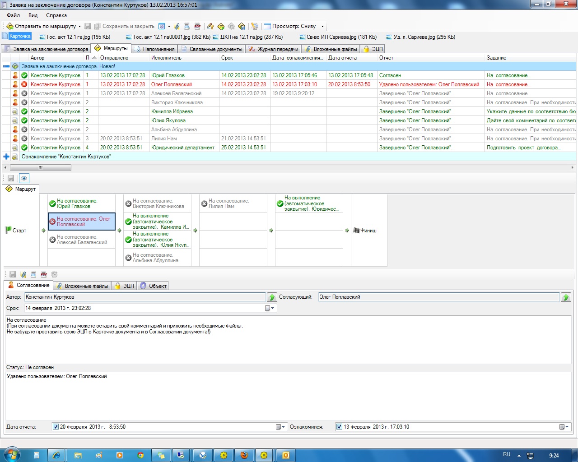Toggle the eye view button above Маршрут tab
Image resolution: width=578 pixels, height=462 pixels.
(24, 178)
